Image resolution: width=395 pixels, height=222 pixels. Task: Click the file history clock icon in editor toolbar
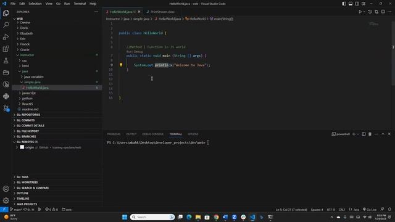coord(370,12)
